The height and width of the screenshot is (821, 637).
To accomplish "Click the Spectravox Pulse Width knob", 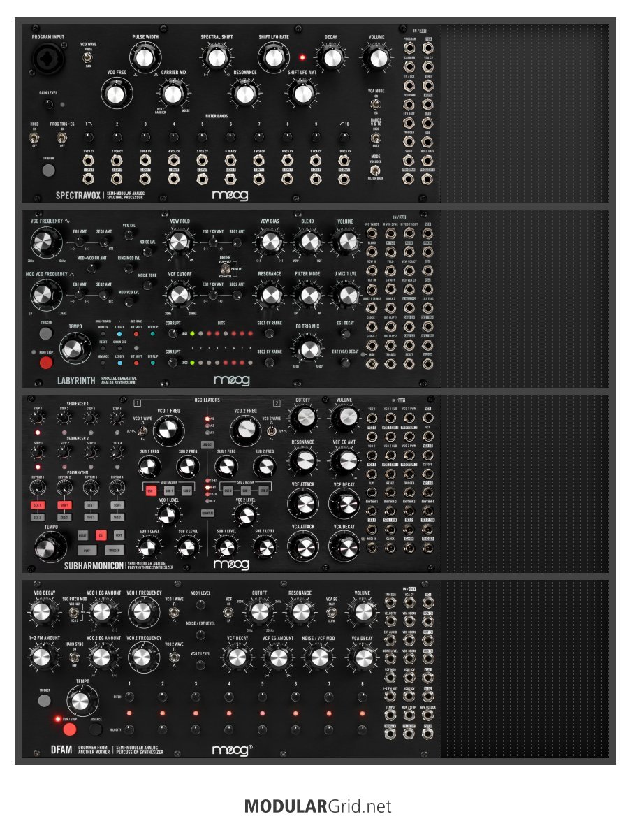I will 145,57.
